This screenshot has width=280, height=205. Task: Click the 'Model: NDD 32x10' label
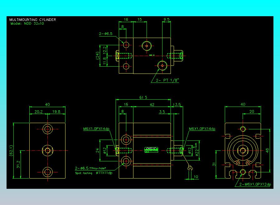click(27, 23)
